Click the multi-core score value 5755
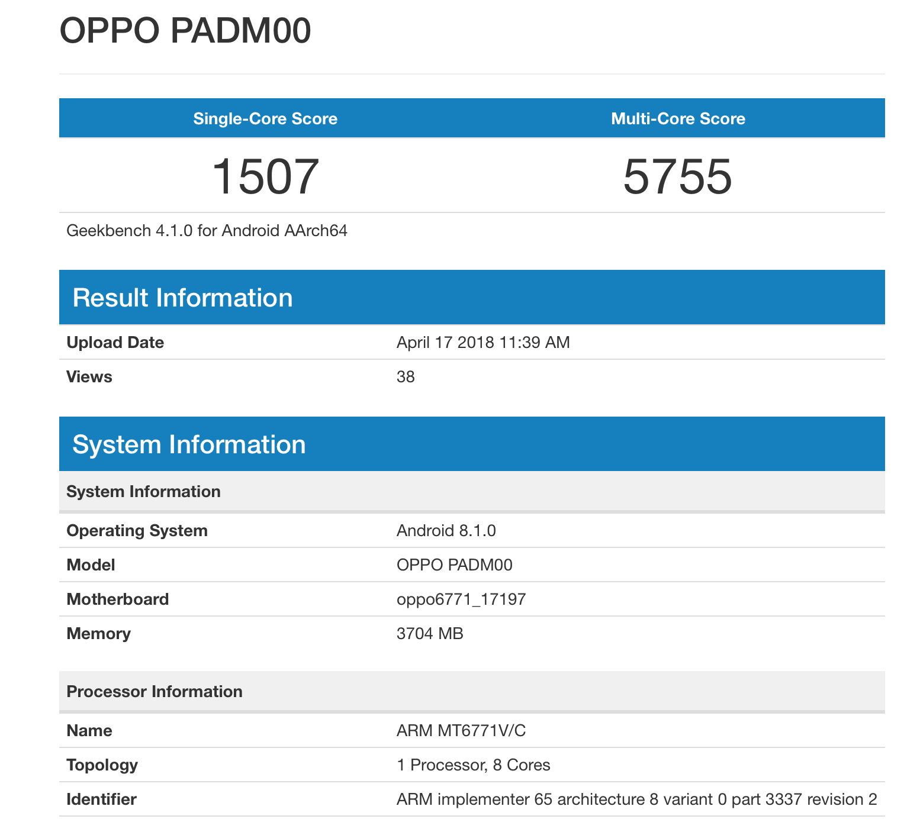920x819 pixels. [678, 176]
